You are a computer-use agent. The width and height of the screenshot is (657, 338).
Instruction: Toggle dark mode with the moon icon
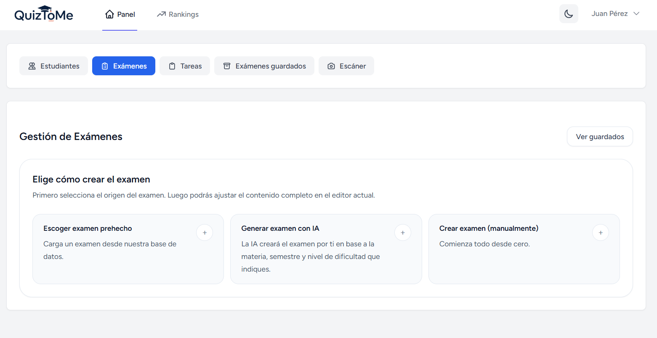(568, 14)
